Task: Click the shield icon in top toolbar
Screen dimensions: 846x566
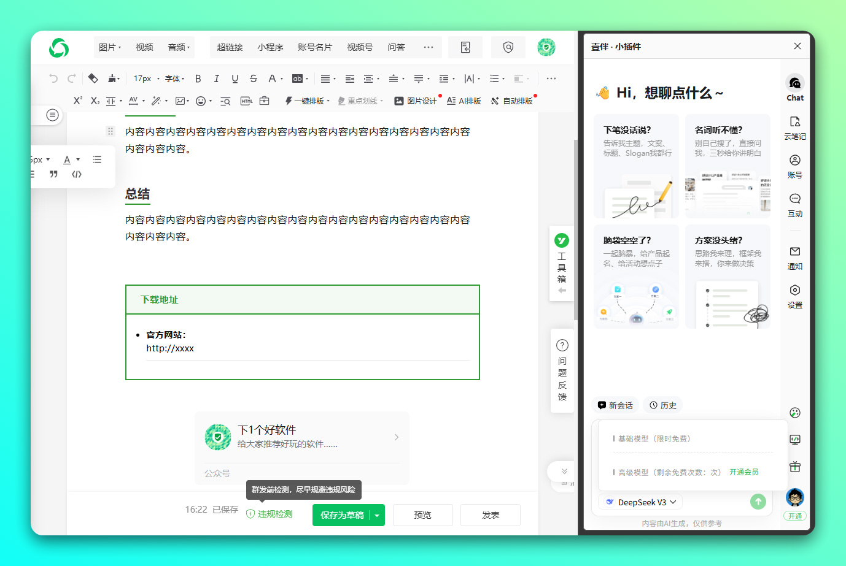Action: click(x=508, y=47)
